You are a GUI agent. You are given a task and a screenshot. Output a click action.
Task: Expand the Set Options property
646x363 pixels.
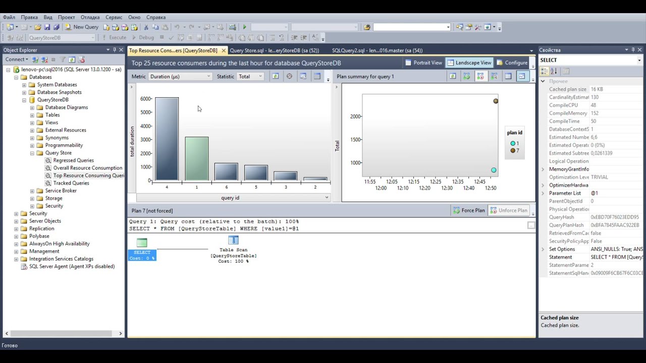click(x=543, y=249)
